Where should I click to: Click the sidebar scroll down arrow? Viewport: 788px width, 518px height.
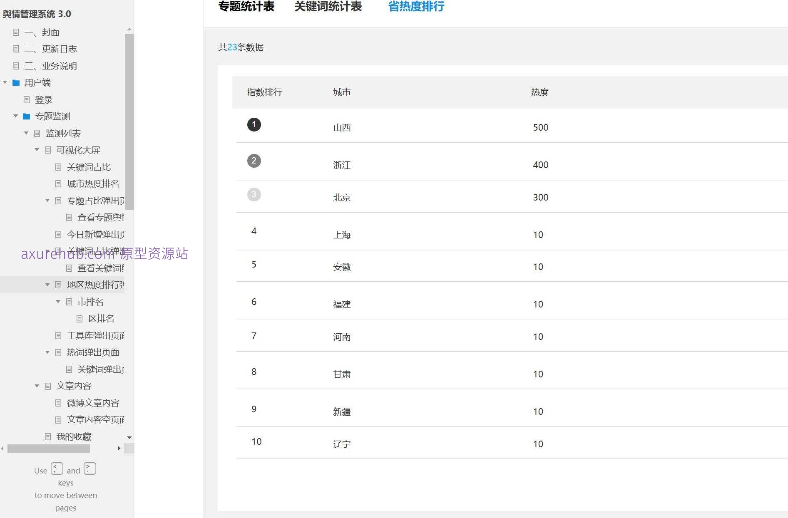click(129, 437)
